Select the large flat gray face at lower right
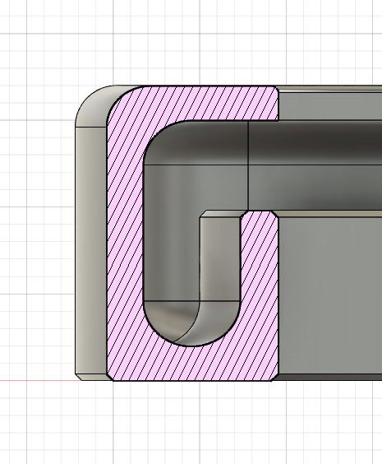Image resolution: width=382 pixels, height=464 pixels. coord(330,296)
